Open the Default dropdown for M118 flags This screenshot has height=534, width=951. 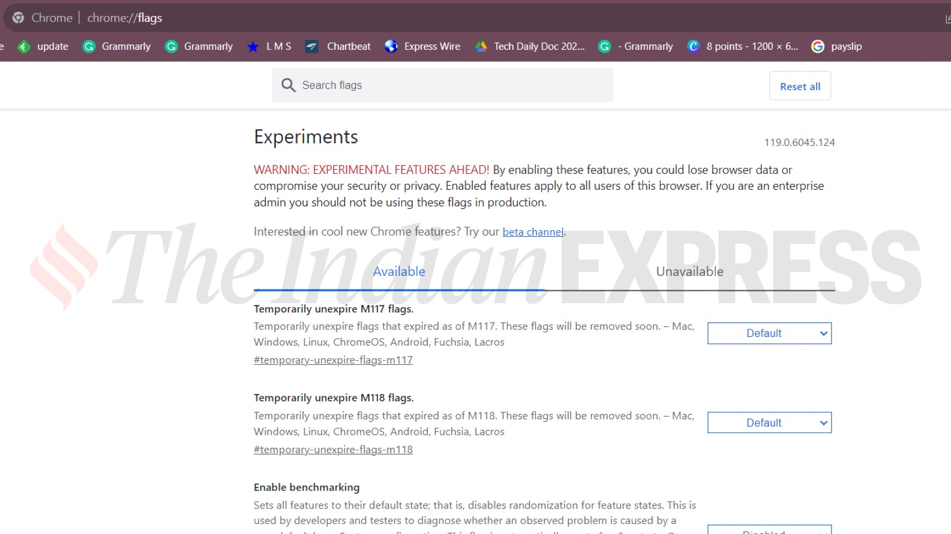tap(769, 422)
